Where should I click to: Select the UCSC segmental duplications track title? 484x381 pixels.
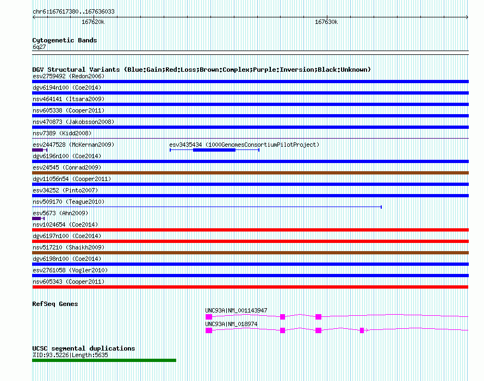coord(84,348)
